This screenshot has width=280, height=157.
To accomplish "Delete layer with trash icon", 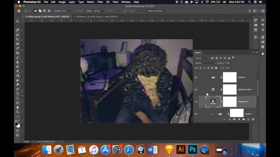I will (253, 119).
